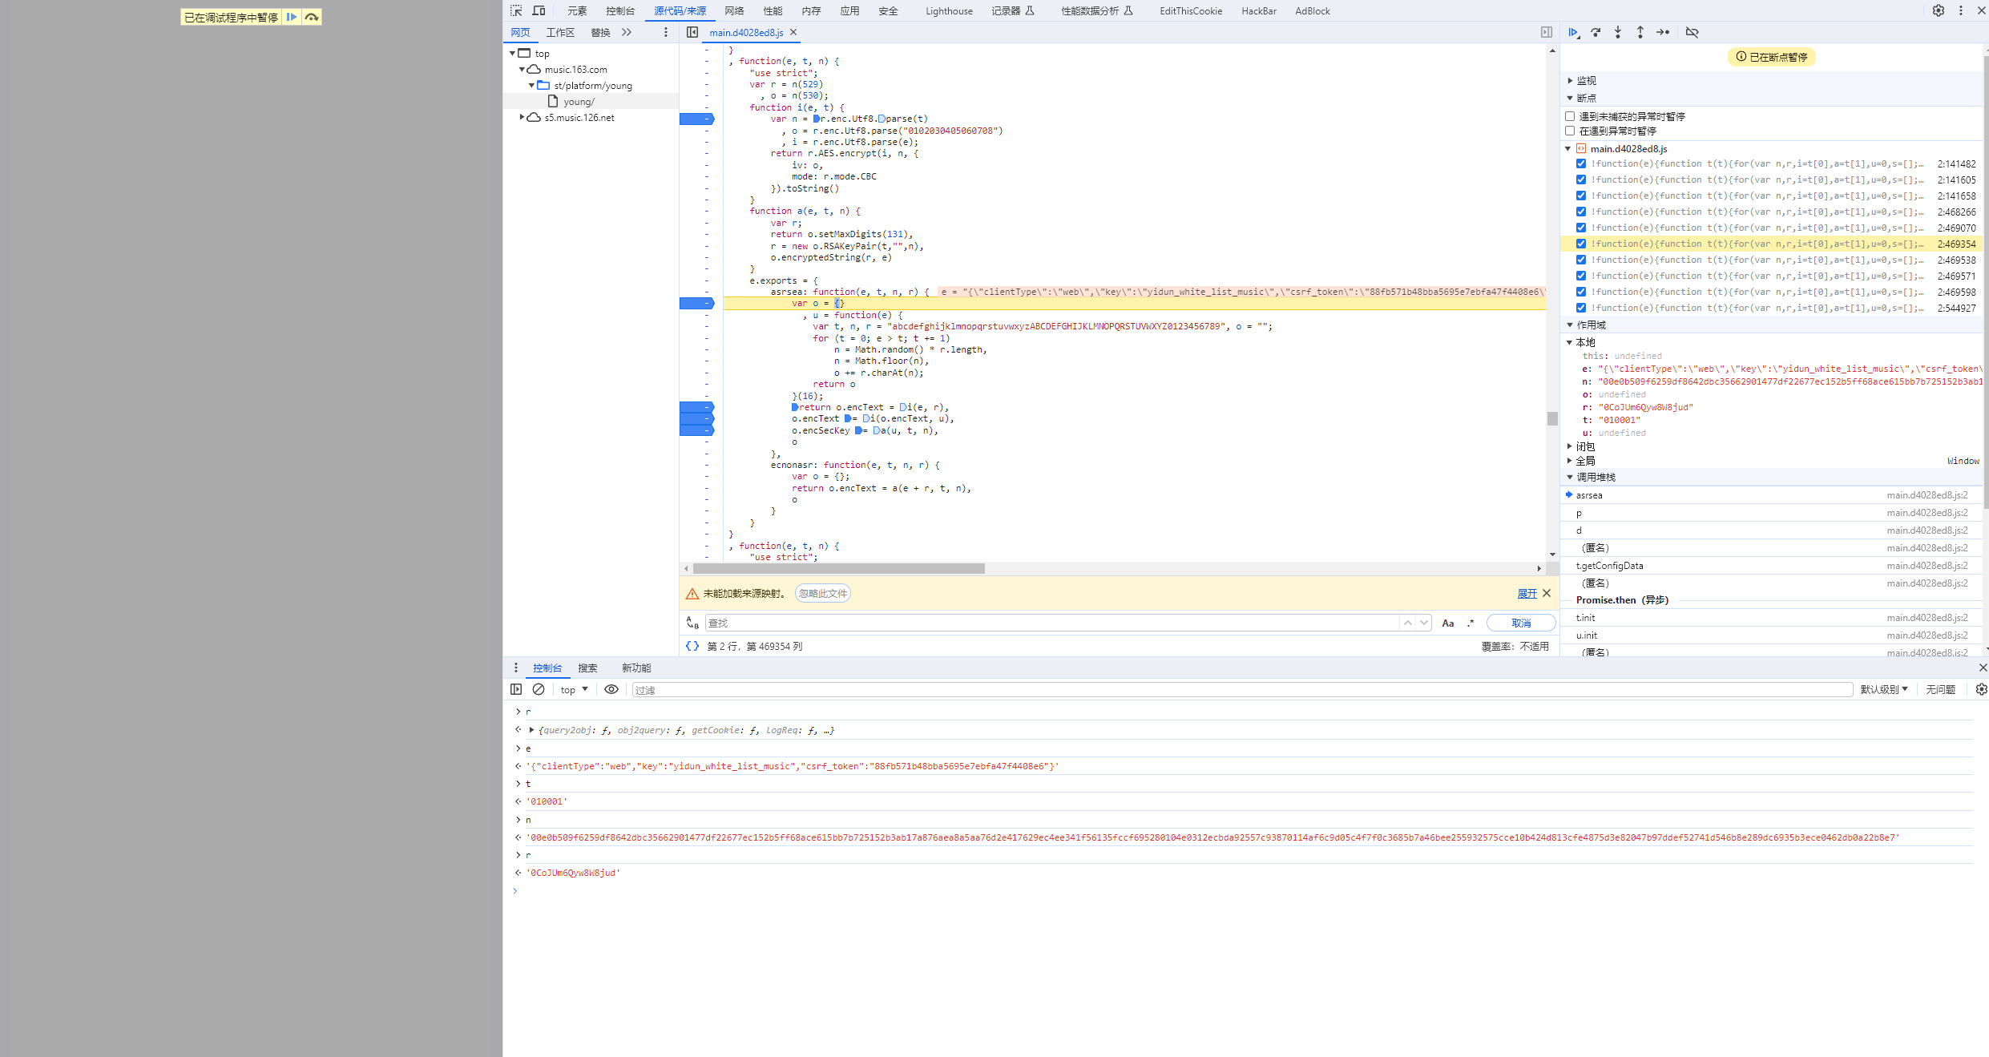Clear the console icon

click(x=539, y=689)
